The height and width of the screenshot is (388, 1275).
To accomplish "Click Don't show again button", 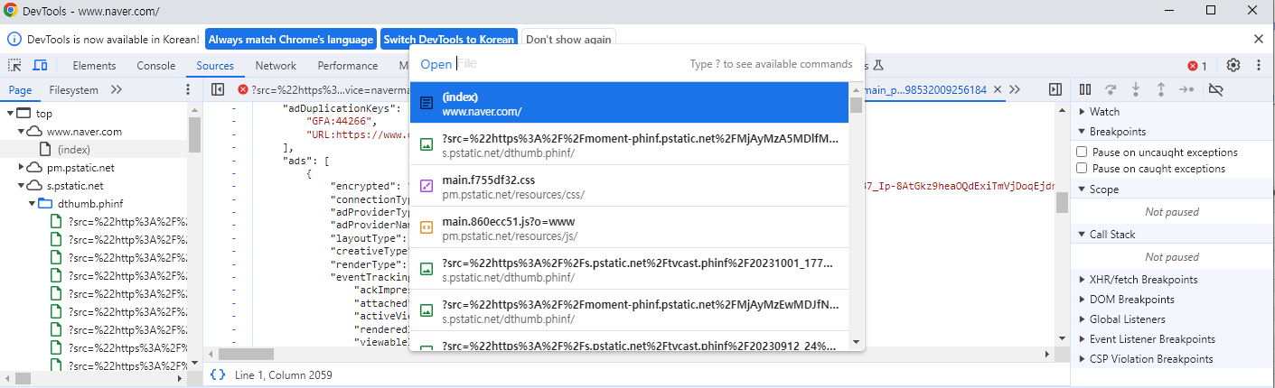I will pyautogui.click(x=568, y=40).
